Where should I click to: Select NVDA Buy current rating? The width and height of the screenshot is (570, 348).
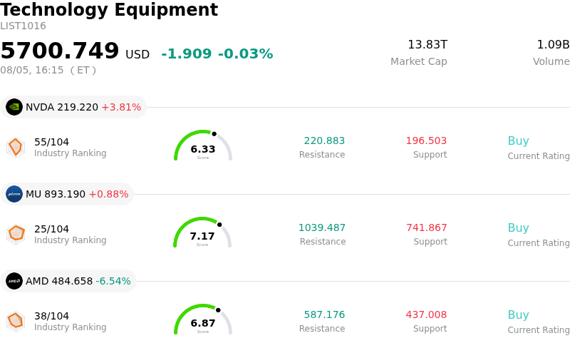point(518,141)
